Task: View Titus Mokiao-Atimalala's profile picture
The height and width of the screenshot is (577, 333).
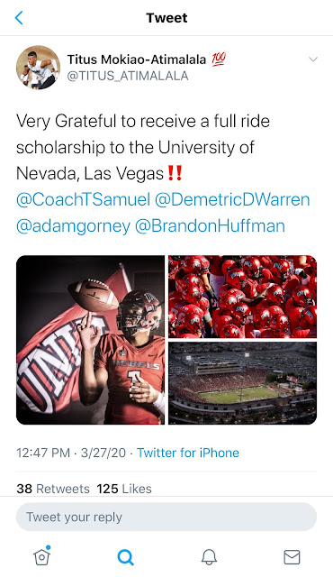Action: tap(38, 68)
